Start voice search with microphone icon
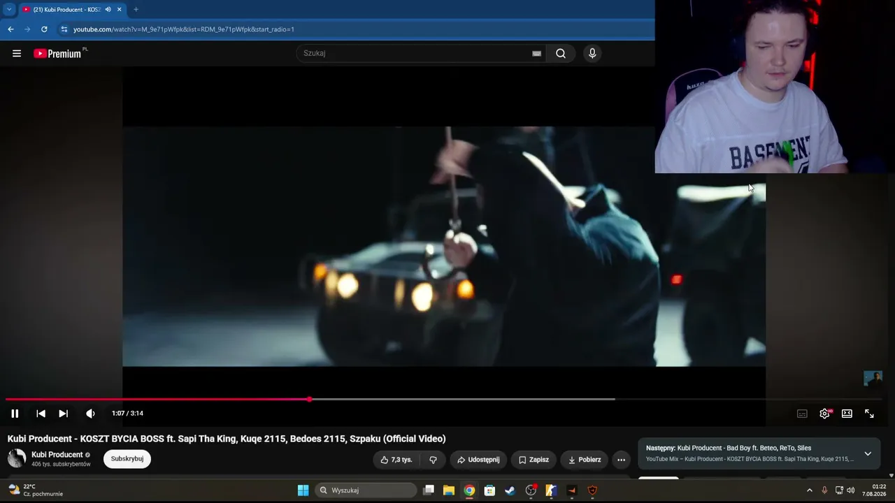The height and width of the screenshot is (503, 895). coord(592,53)
